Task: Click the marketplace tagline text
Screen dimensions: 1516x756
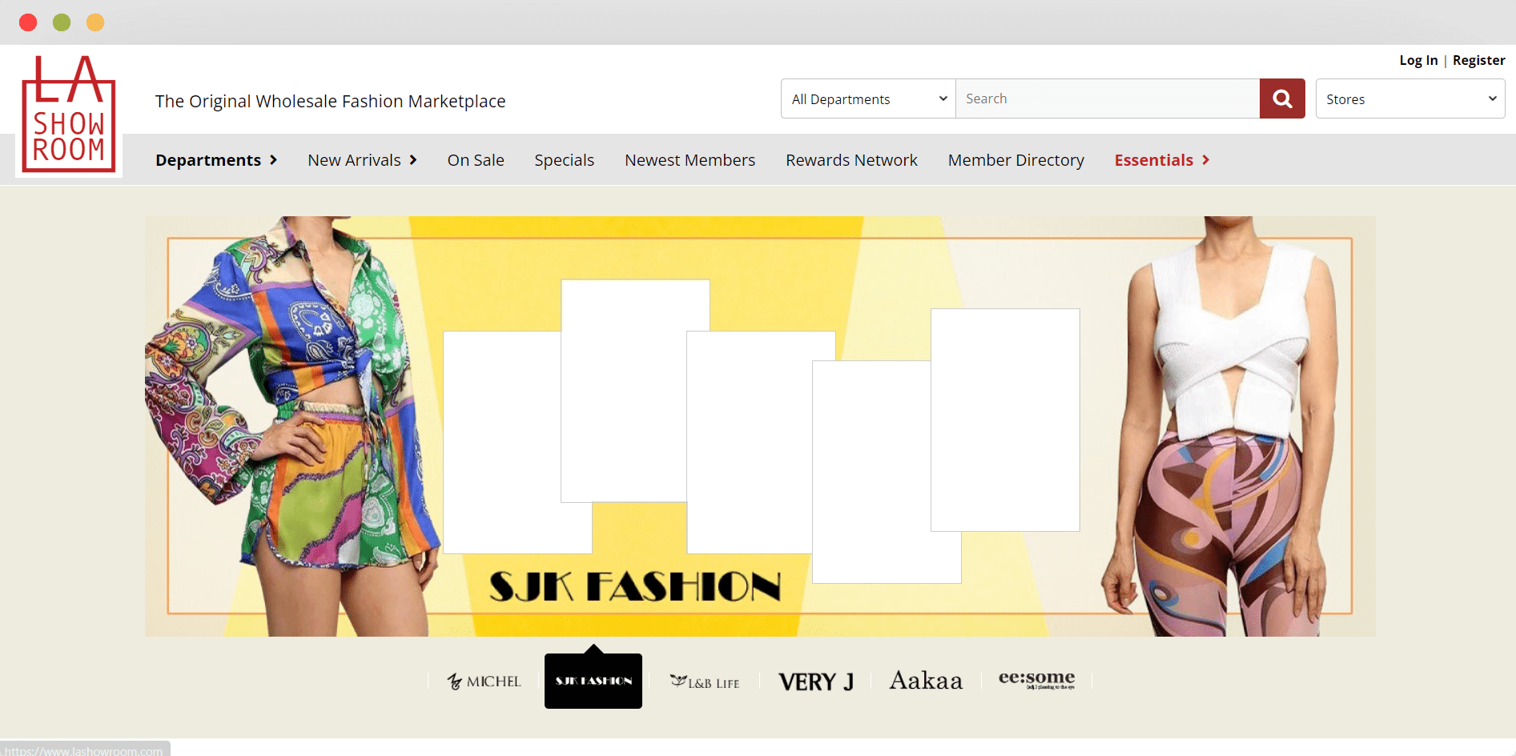Action: pyautogui.click(x=330, y=101)
